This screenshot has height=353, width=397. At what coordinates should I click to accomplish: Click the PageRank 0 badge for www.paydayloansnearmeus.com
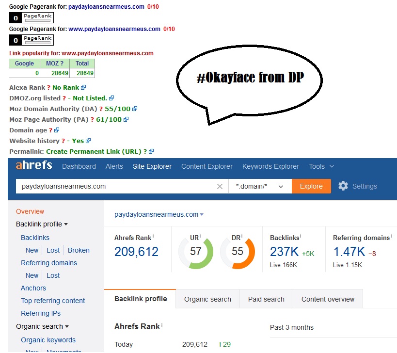click(32, 40)
